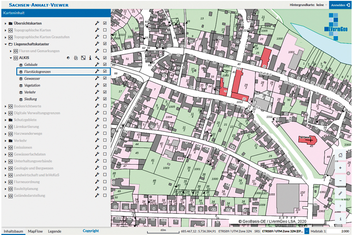Viewport: 353px width, 235px height.
Task: Click the map info button at bottom right
Action: tap(340, 219)
